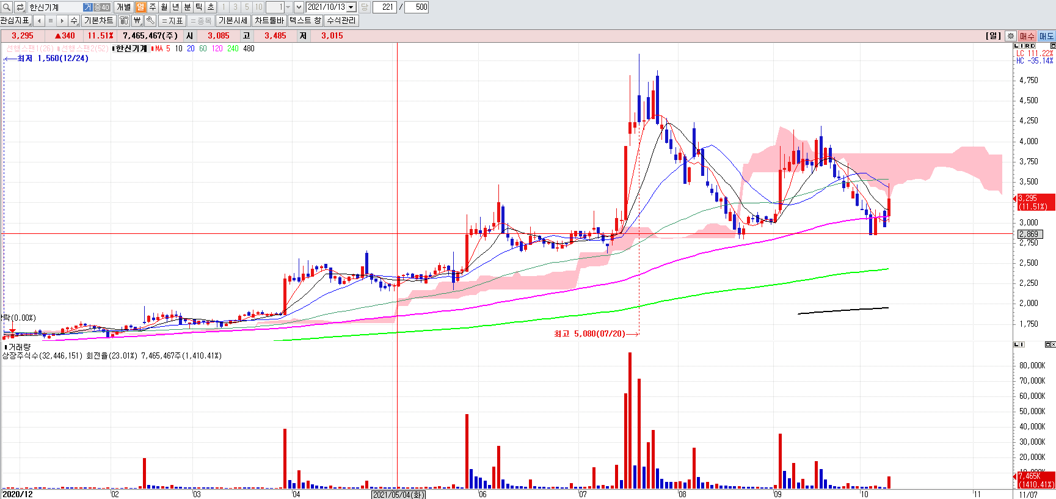Viewport: 1056px width, 499px height.
Task: Click the wrench configuration icon
Action: (150, 21)
